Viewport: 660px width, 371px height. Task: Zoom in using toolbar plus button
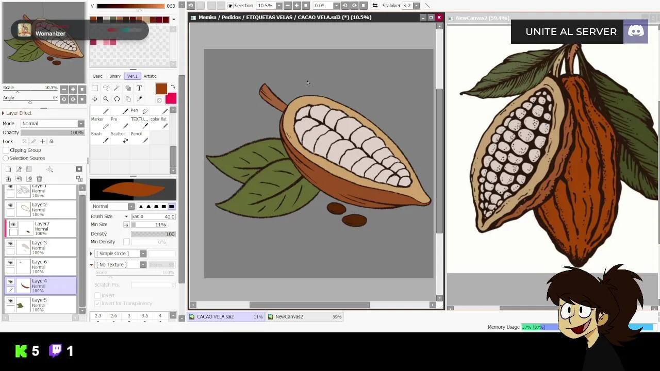[x=296, y=6]
